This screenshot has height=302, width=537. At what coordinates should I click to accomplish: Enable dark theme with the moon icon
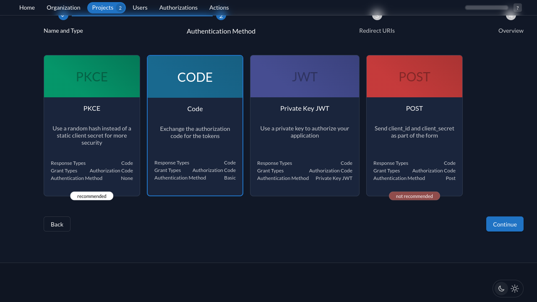501,289
